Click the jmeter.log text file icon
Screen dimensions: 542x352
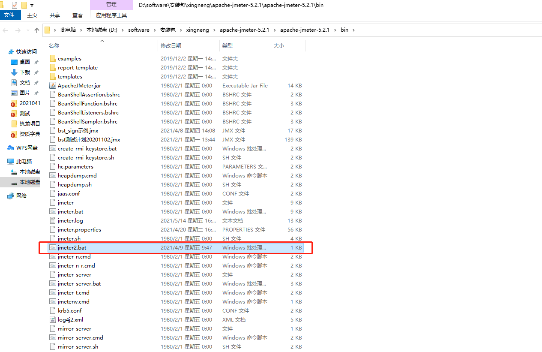click(53, 220)
